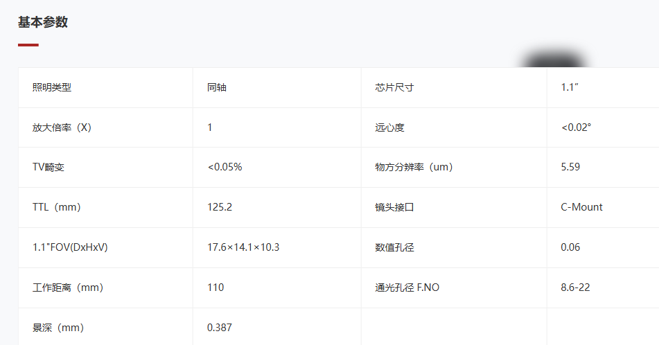
Task: Click the 8.6-22 value
Action: click(575, 287)
